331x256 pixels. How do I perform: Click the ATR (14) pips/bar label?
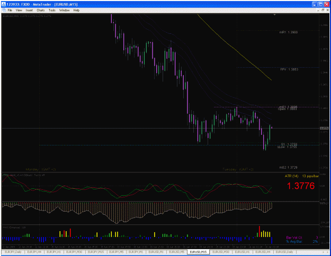301,176
